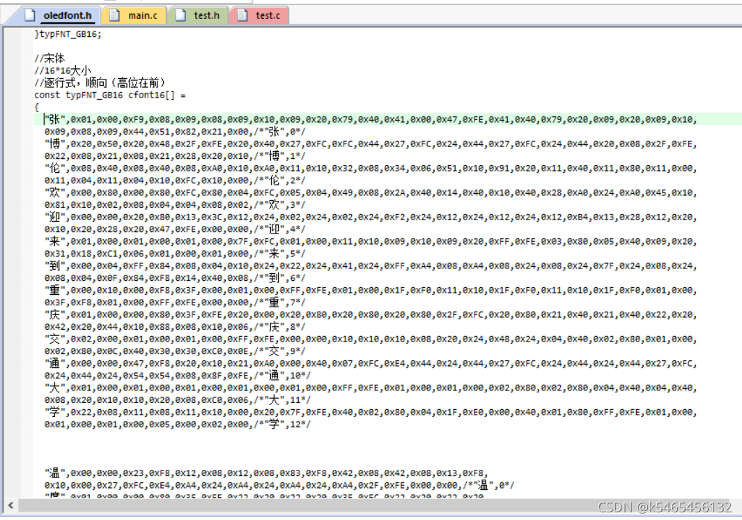Click the "来" font data line
The height and width of the screenshot is (520, 742).
(x=371, y=242)
